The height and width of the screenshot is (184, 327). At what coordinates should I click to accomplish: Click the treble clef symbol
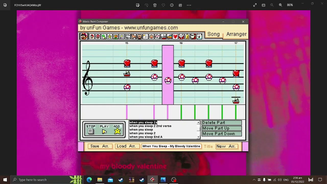coord(88,78)
